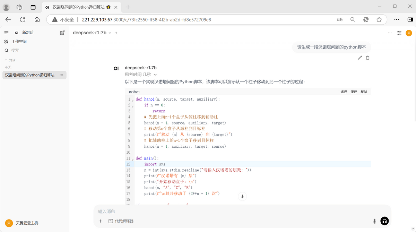
Task: Go back with the browser back arrow
Action: click(x=8, y=19)
